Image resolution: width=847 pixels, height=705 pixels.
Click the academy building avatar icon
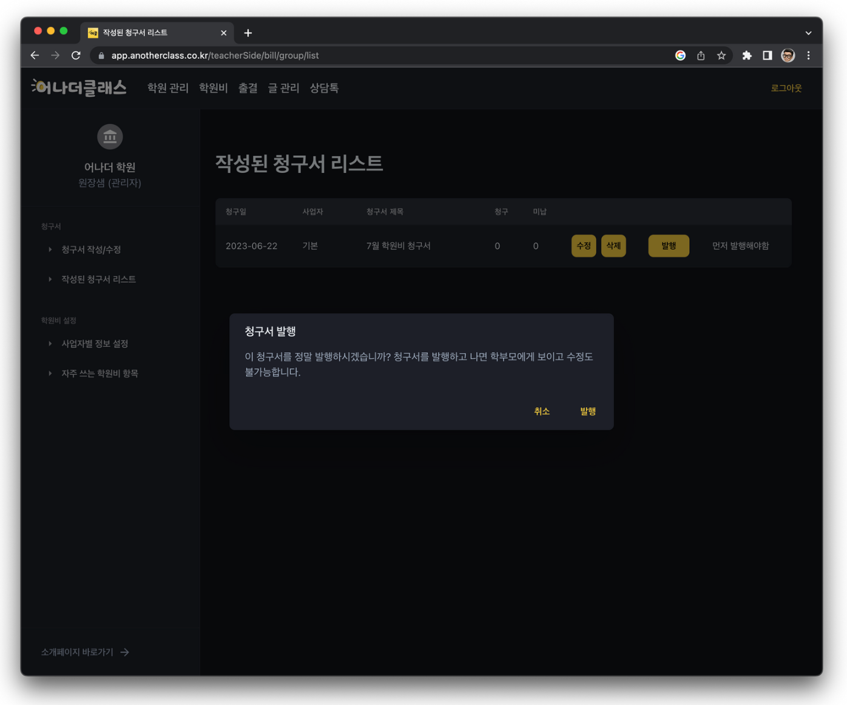click(x=110, y=137)
